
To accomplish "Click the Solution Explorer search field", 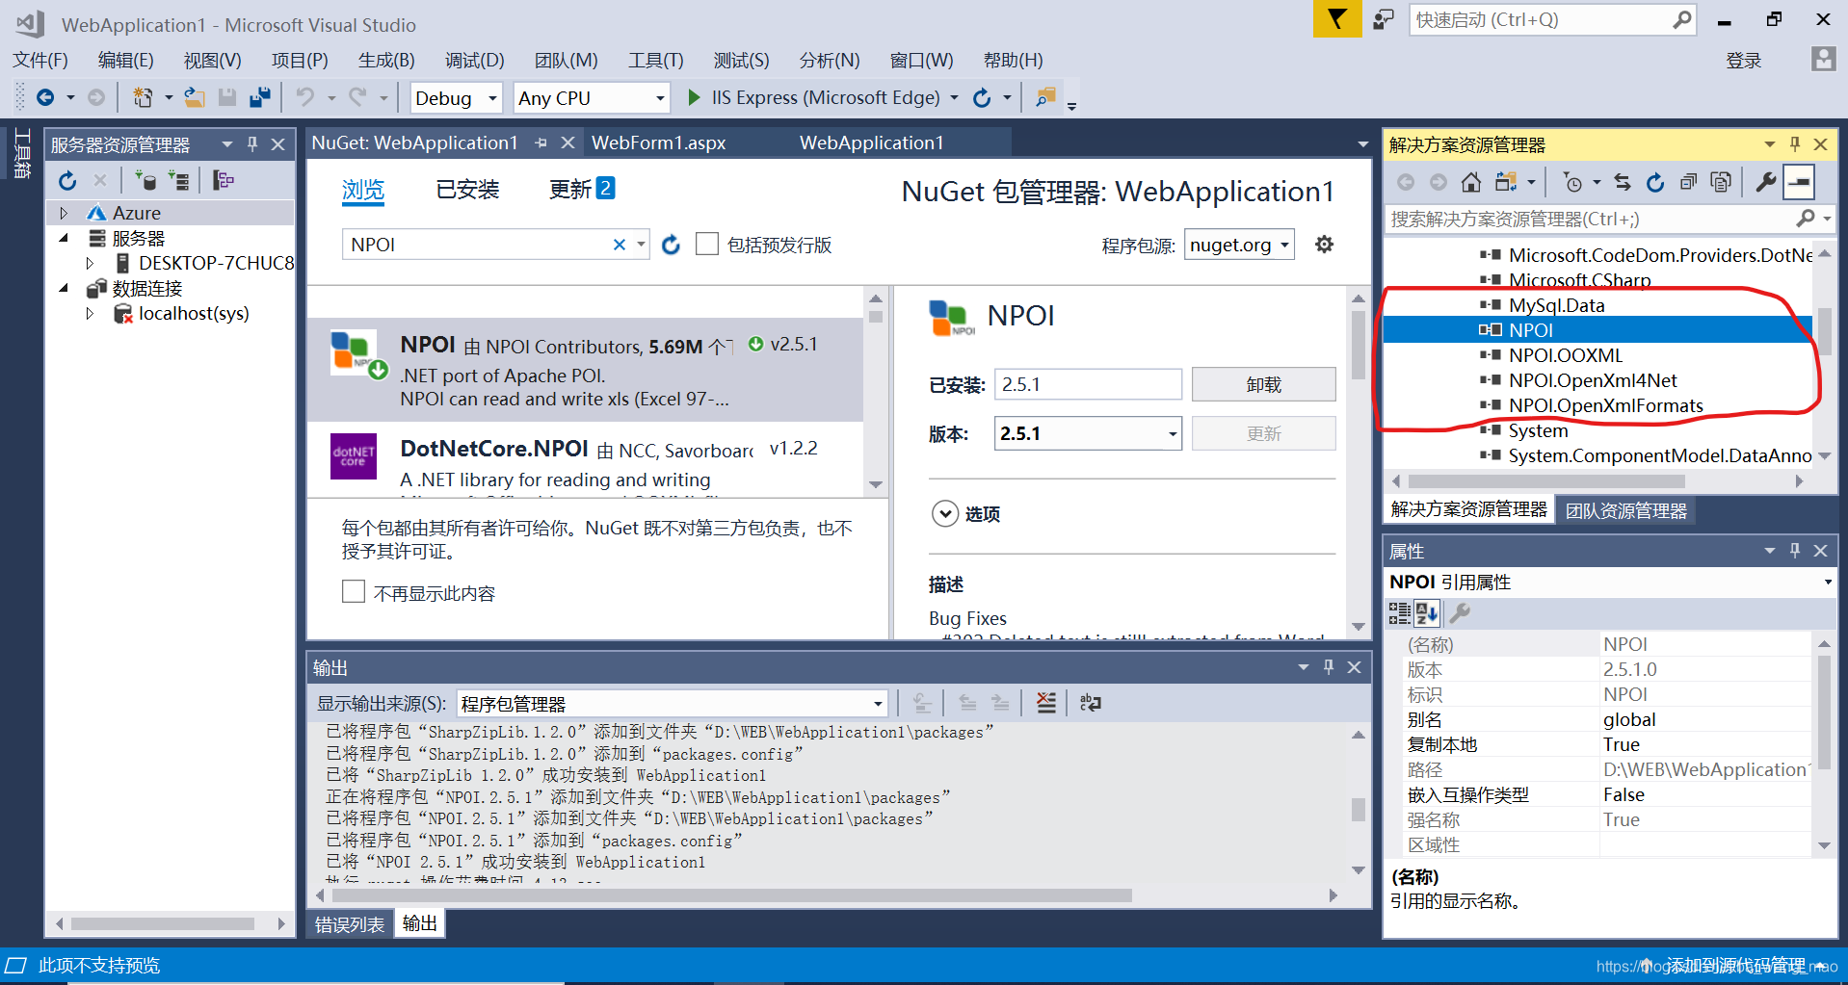I will point(1590,219).
